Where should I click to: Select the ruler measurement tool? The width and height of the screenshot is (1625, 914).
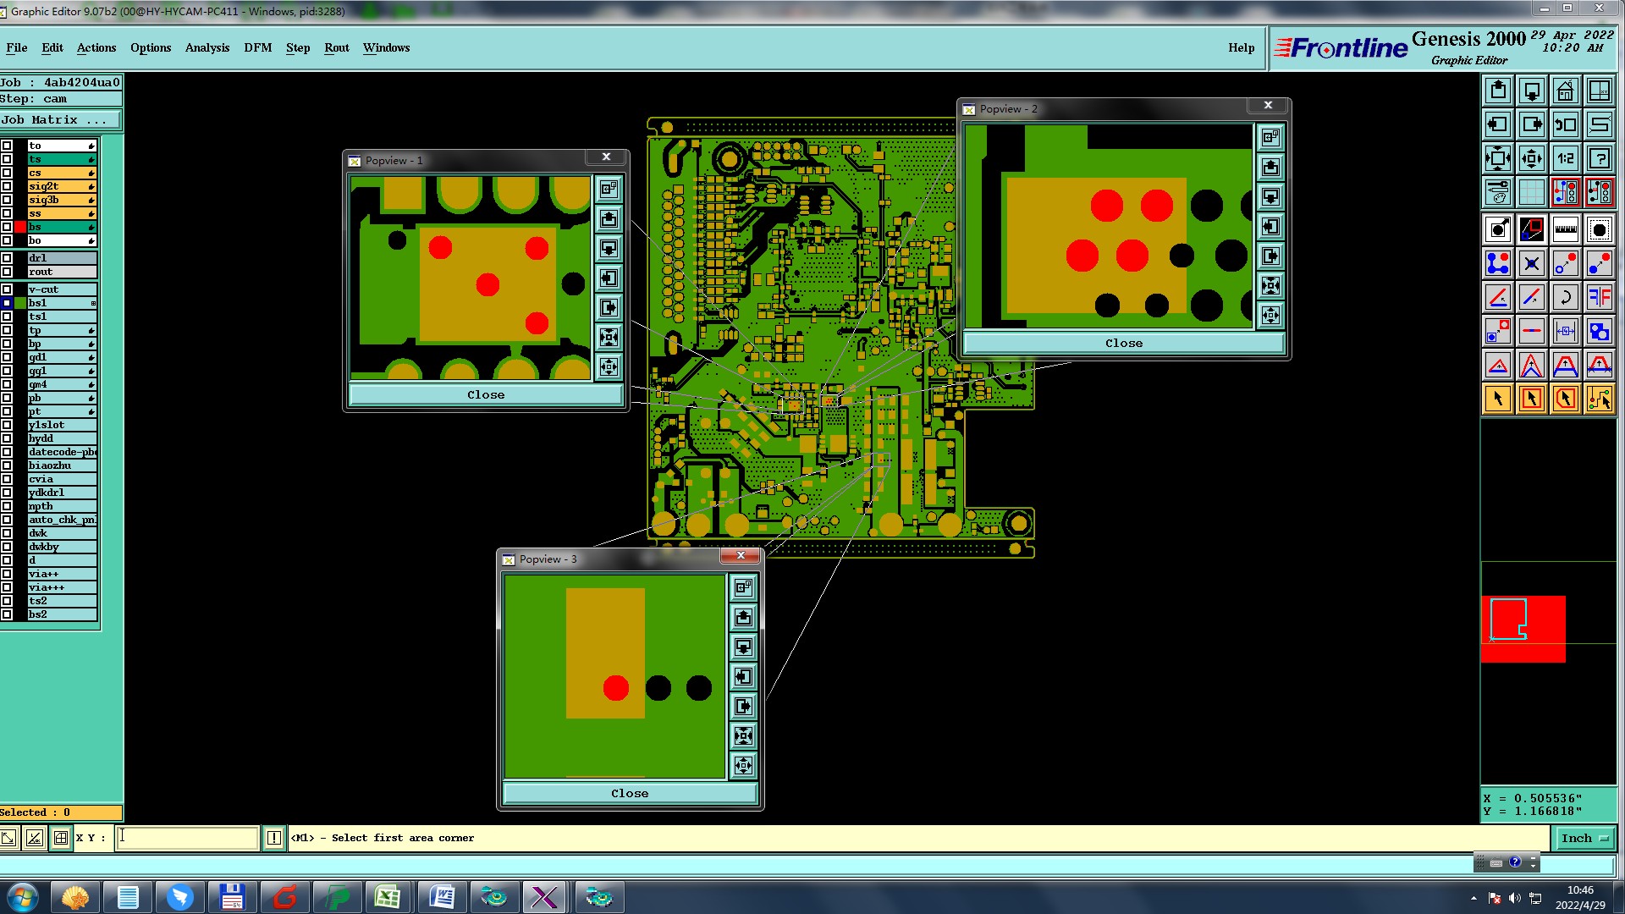pyautogui.click(x=1565, y=229)
